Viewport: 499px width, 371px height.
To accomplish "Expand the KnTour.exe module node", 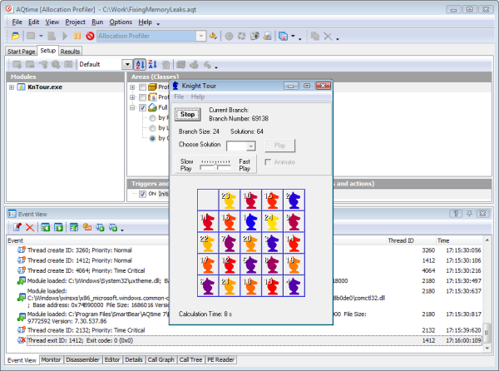I will (12, 87).
